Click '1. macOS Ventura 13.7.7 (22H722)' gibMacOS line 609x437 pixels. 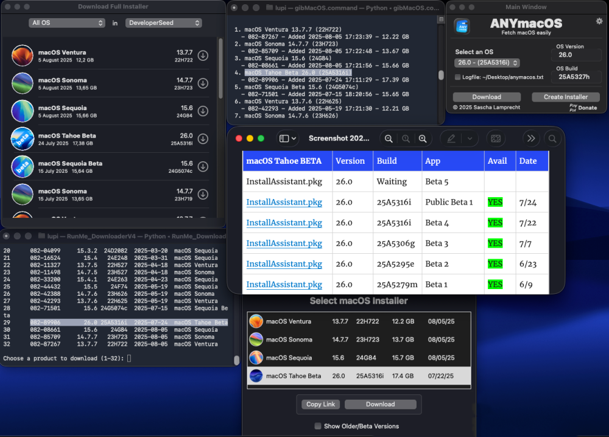[x=288, y=29]
